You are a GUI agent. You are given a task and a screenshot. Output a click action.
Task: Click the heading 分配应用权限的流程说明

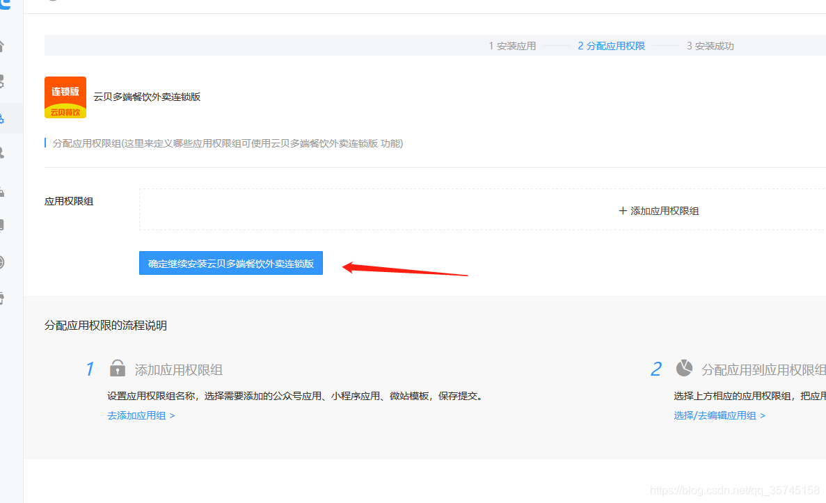105,326
